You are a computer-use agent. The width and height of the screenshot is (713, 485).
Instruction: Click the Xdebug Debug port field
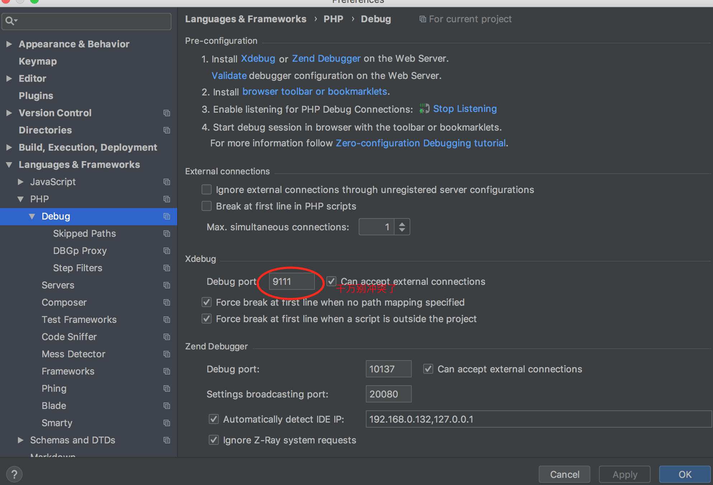(292, 282)
